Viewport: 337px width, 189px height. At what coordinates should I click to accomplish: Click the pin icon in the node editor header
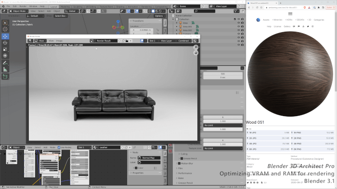click(x=134, y=147)
